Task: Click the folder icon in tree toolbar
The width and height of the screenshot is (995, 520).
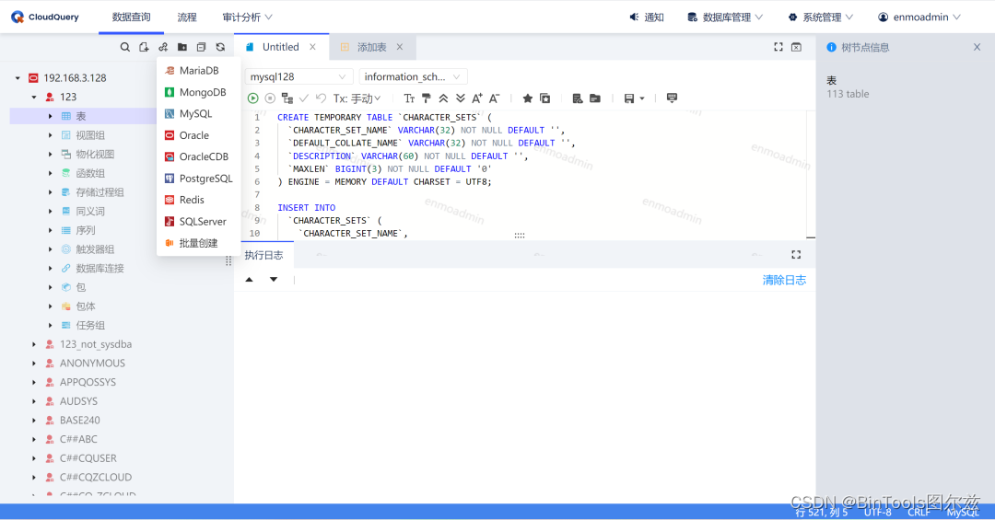Action: (182, 47)
